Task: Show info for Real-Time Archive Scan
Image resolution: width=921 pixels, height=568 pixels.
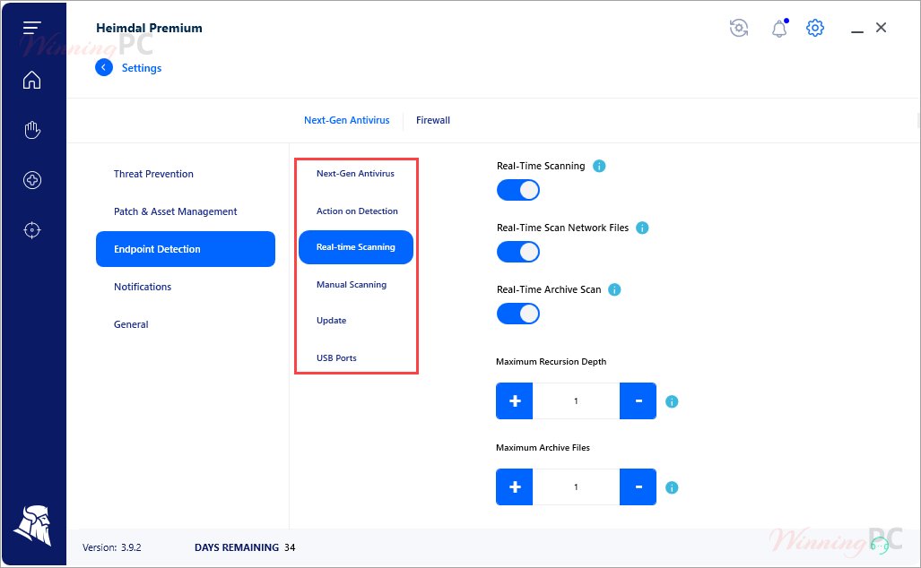Action: [614, 289]
